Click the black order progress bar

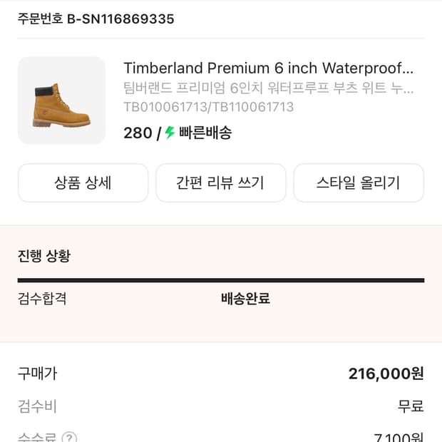coord(221,280)
